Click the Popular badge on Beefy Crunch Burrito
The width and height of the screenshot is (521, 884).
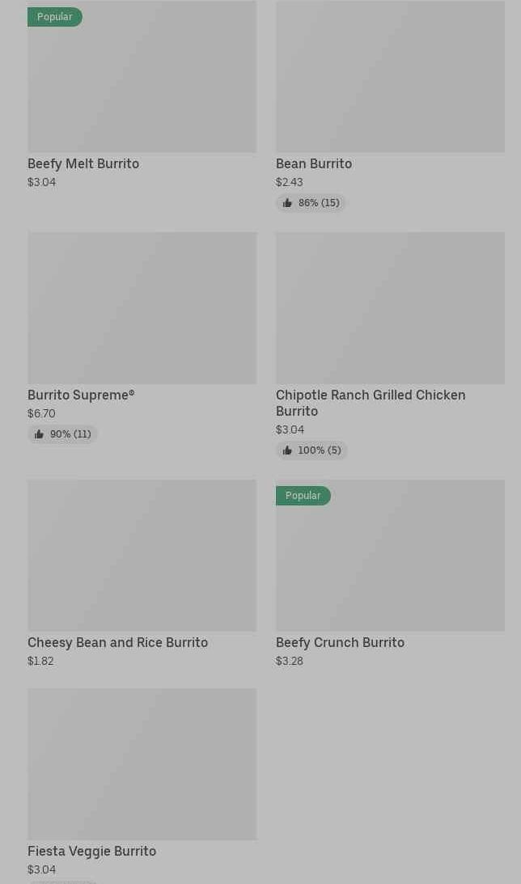(x=303, y=496)
